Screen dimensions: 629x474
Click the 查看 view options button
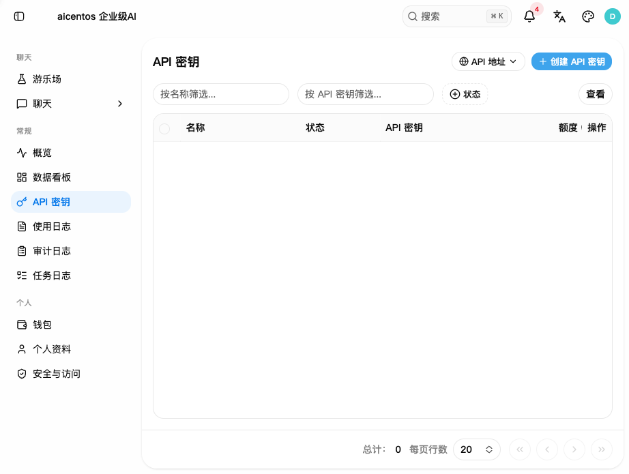[x=596, y=94]
